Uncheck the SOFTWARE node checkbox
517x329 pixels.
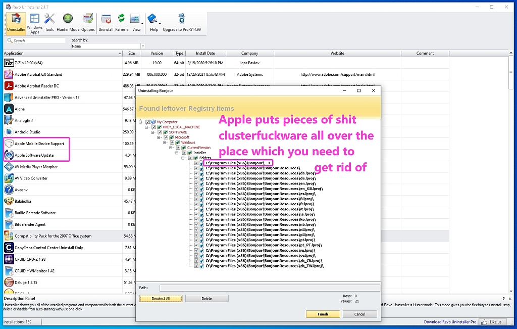[160, 132]
